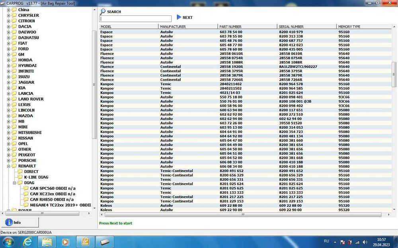Screen dimensions: 398x248
Task: Select MEGANE4 TC22xx 2019+ OBDII item
Action: [60, 205]
